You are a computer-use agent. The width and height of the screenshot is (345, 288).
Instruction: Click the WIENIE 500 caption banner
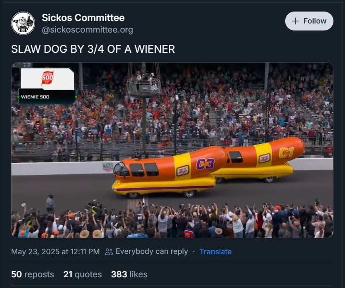pos(47,97)
